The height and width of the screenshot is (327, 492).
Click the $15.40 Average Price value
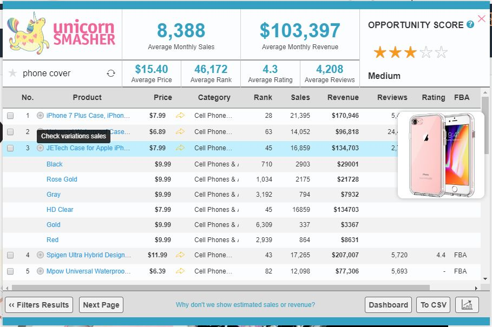tap(152, 69)
